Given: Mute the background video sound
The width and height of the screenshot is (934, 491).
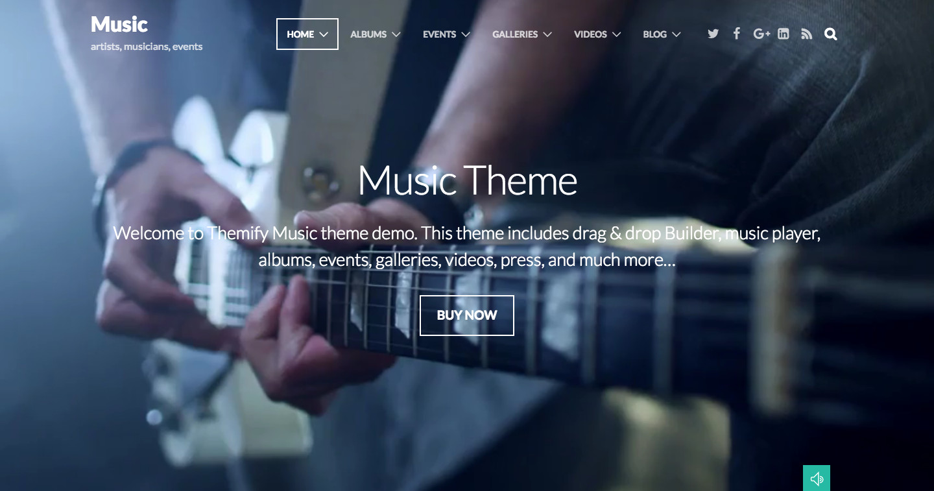Looking at the screenshot, I should 817,478.
